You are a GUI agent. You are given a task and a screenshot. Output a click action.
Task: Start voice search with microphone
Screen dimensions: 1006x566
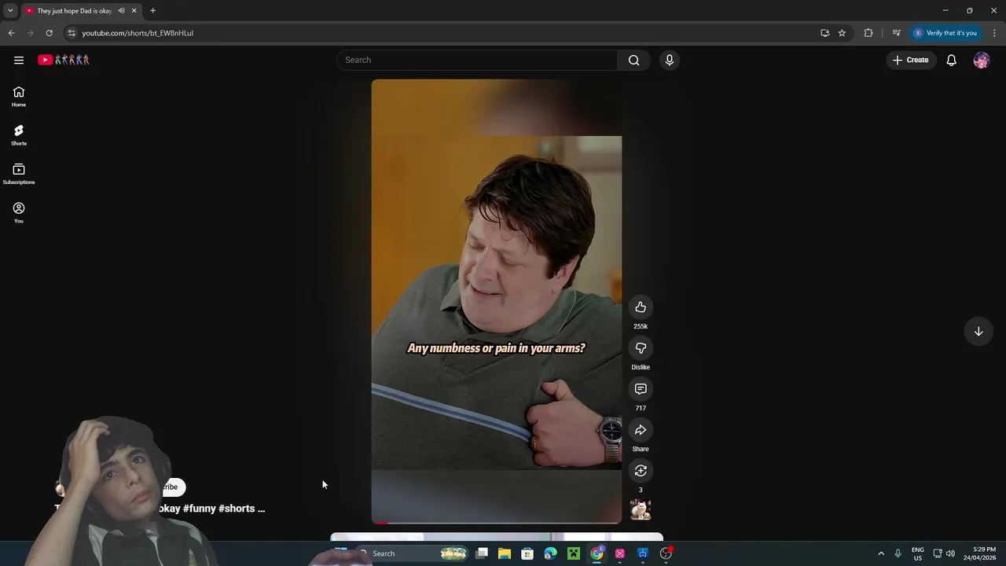[670, 60]
